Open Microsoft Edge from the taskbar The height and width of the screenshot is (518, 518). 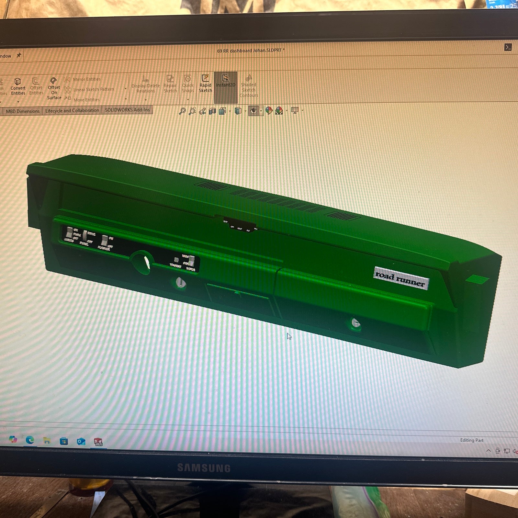30,440
